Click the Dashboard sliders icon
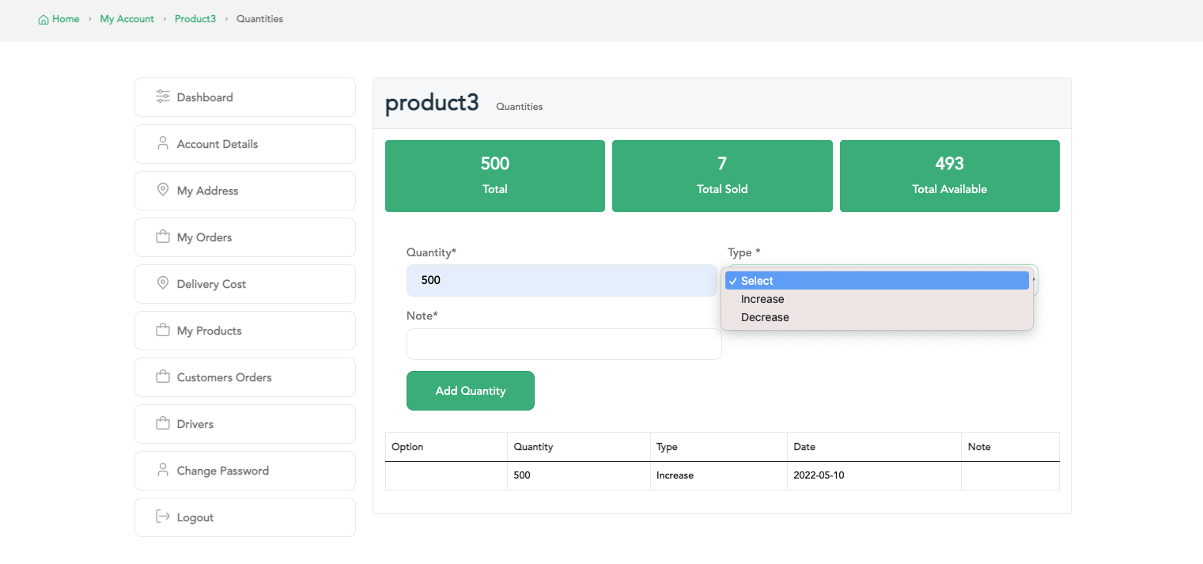This screenshot has width=1203, height=564. (163, 97)
